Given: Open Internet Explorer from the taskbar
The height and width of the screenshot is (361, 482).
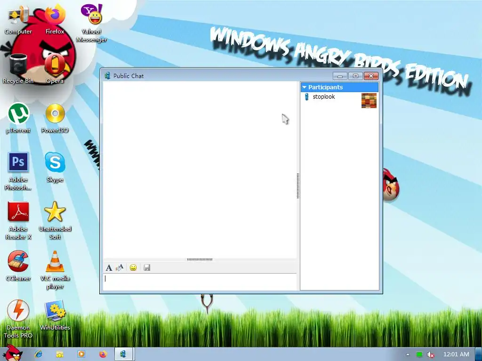Looking at the screenshot, I should pos(38,354).
